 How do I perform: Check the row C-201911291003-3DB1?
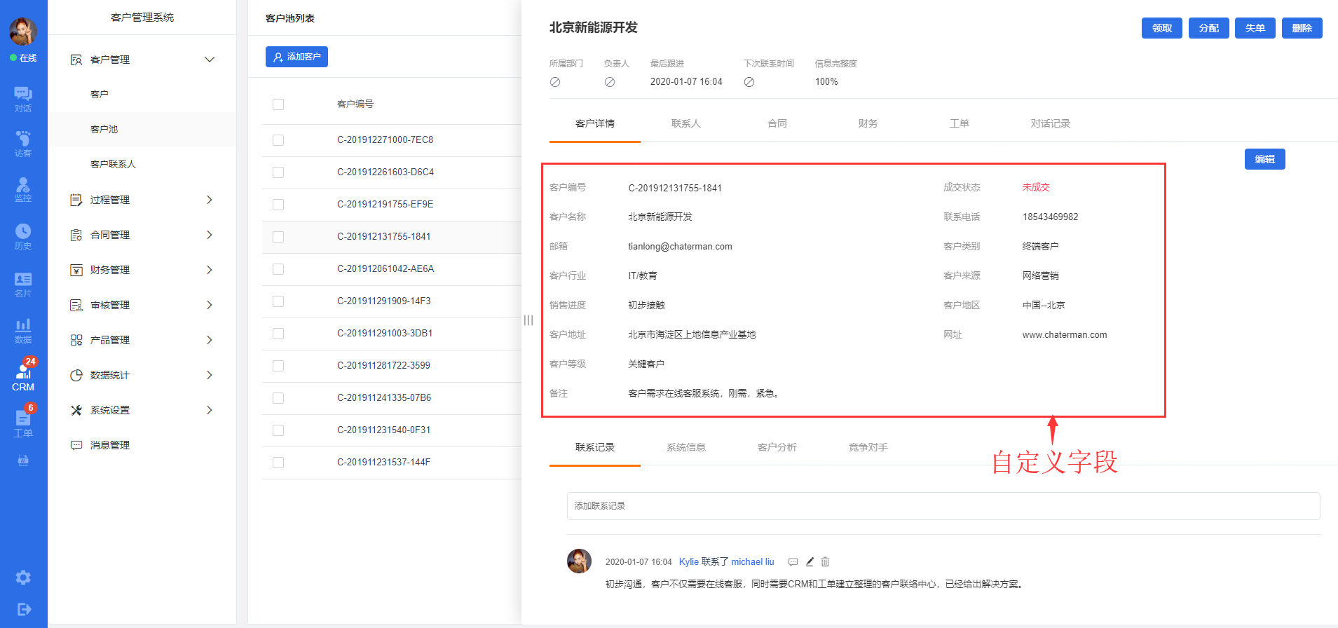pos(278,334)
